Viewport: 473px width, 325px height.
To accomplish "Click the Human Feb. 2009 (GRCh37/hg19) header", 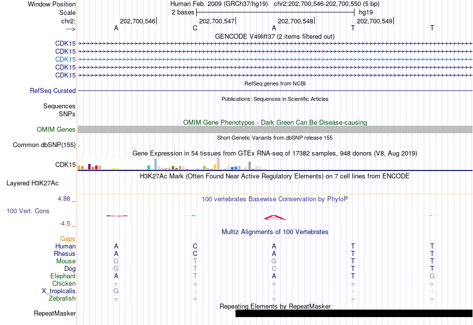I will coord(219,4).
